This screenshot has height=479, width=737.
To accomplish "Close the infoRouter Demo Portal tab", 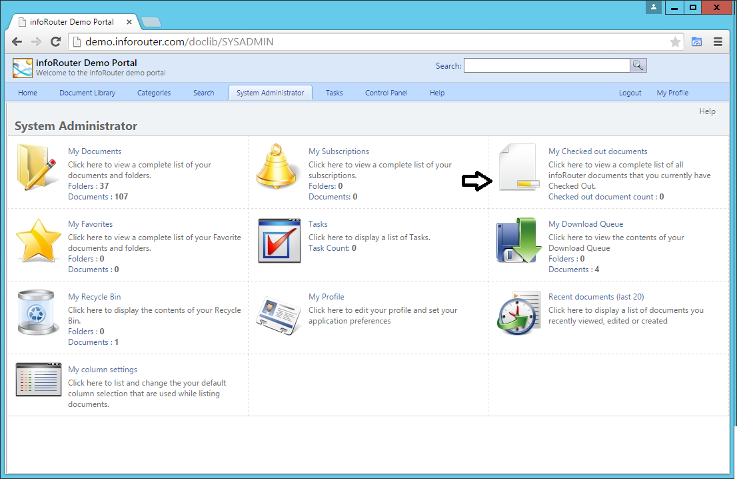I will click(x=129, y=22).
